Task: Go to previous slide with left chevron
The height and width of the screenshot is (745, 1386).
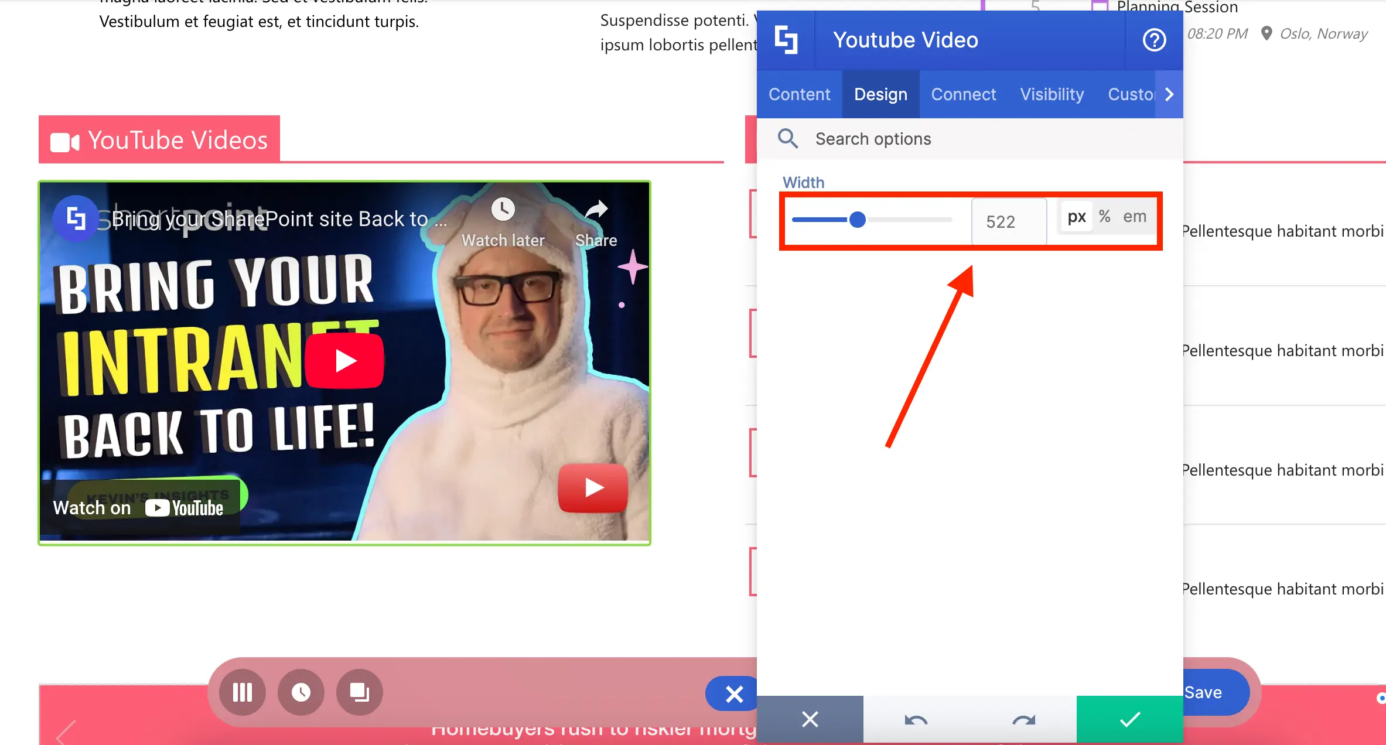Action: click(66, 732)
